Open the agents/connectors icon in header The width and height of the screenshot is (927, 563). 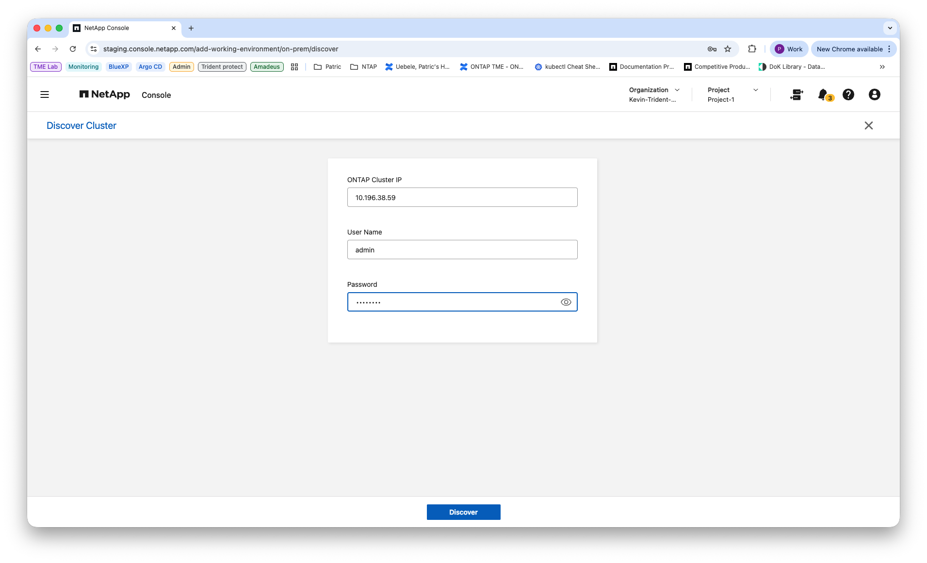[797, 94]
